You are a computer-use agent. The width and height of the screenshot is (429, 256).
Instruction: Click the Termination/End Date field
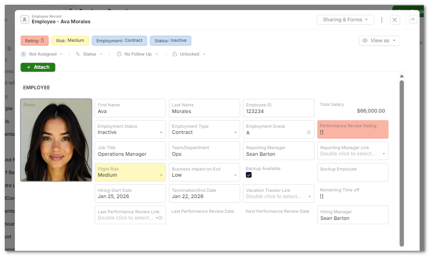(205, 193)
